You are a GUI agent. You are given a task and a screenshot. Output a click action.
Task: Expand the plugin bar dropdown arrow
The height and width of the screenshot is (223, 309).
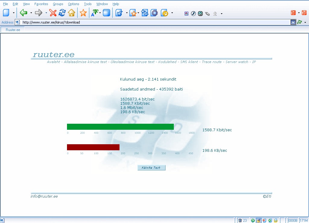[x=222, y=14]
